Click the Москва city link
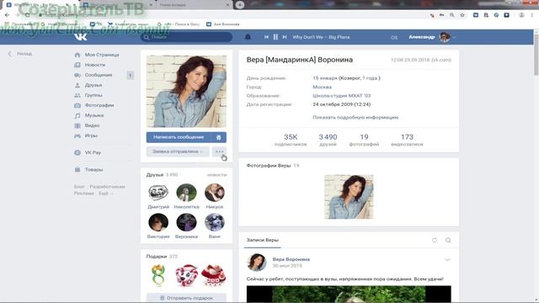539x303 pixels. point(322,87)
